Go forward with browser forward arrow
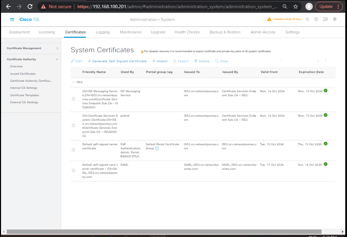 click(x=19, y=7)
